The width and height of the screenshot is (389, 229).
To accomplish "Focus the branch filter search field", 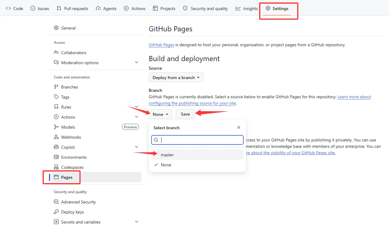I will point(197,140).
